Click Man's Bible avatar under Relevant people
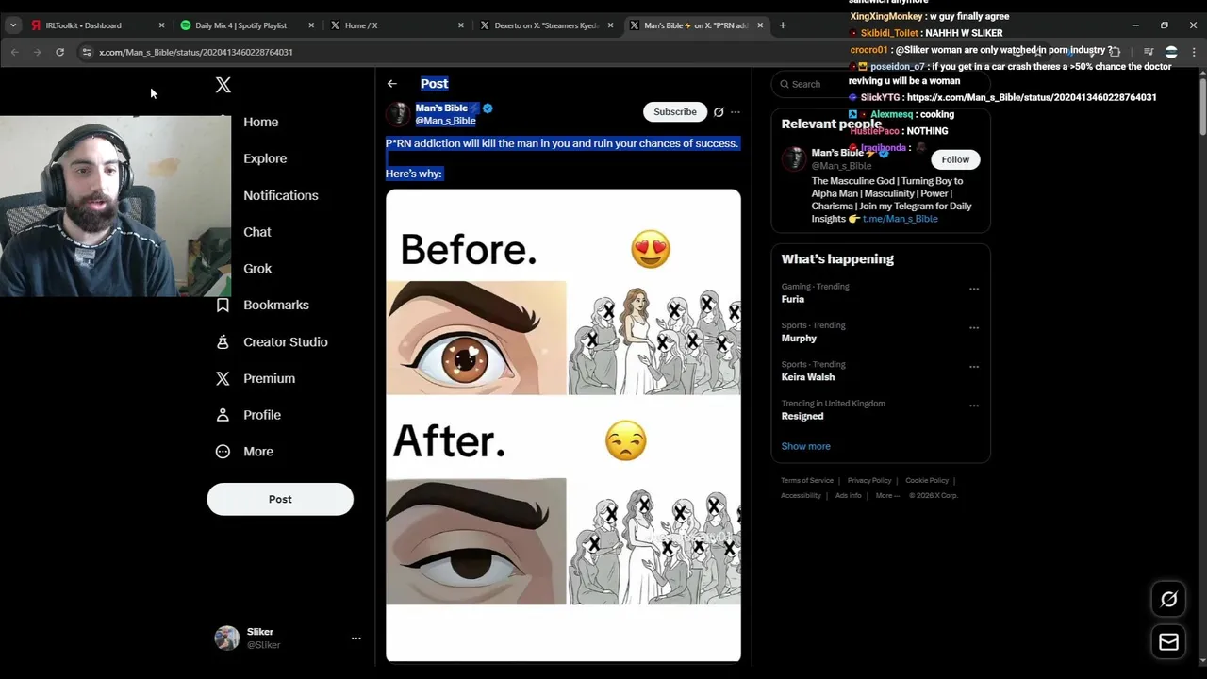 pos(794,158)
